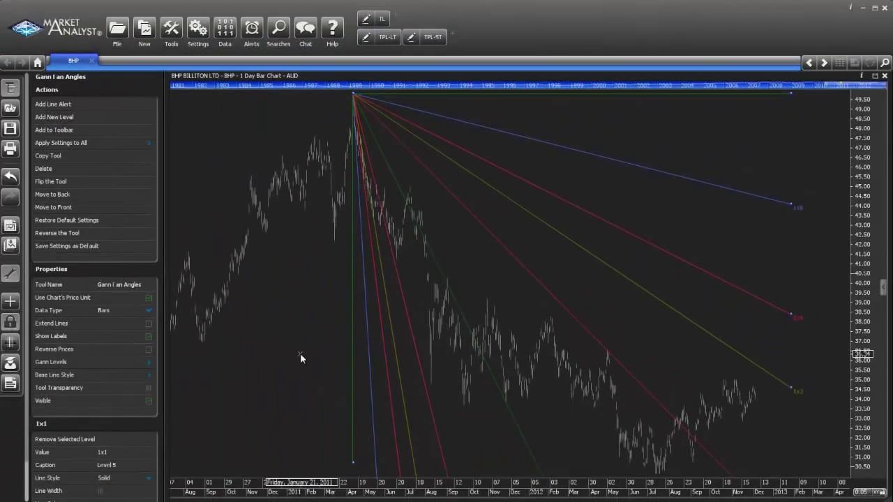This screenshot has height=502, width=893.
Task: Click the Home icon
Action: pos(38,62)
